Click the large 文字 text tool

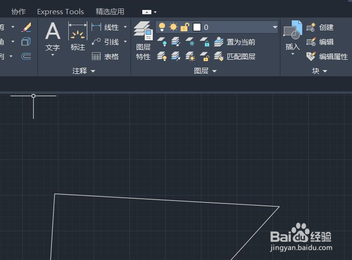(x=53, y=36)
